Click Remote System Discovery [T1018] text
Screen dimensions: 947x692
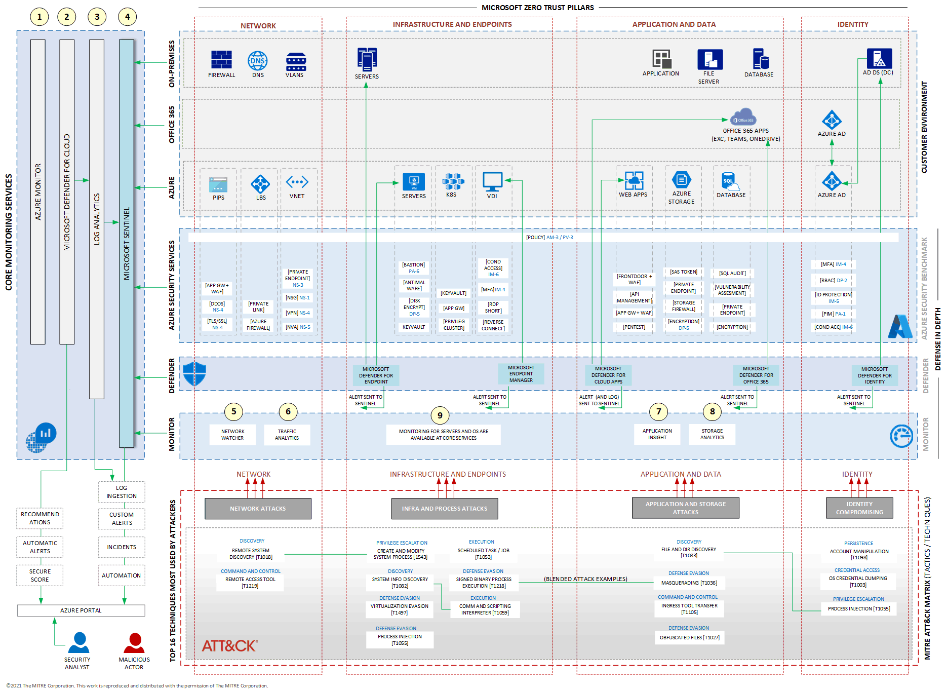(251, 554)
